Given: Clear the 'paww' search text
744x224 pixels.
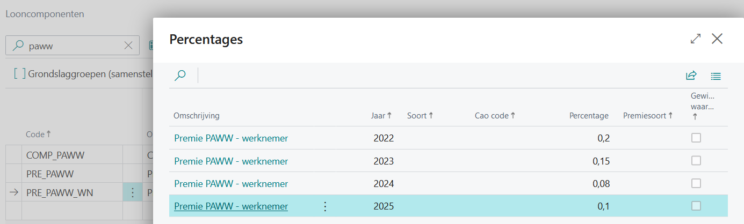Looking at the screenshot, I should click(128, 46).
